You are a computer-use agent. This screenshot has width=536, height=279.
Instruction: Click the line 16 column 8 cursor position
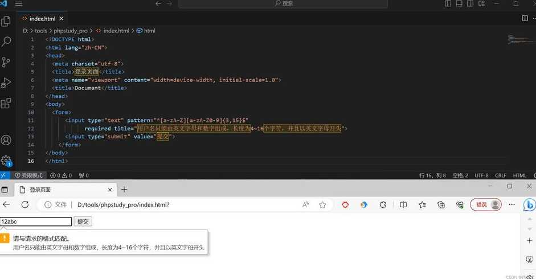[432, 175]
